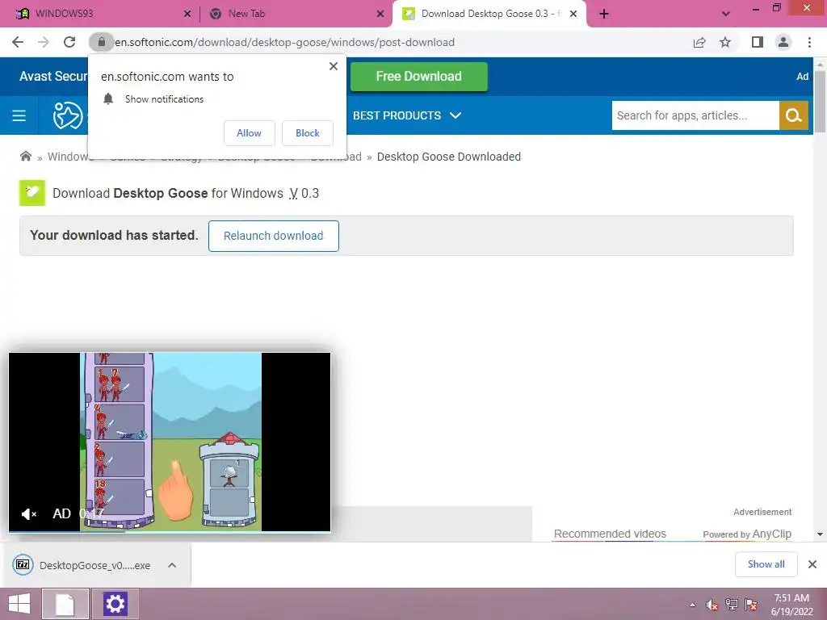
Task: Click the orange search magnifier button
Action: coord(794,115)
